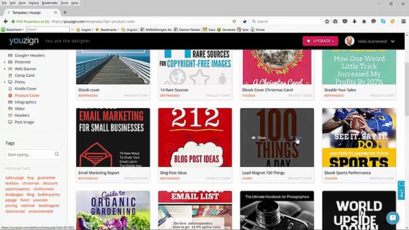Image resolution: width=409 pixels, height=230 pixels.
Task: Open the Logins bookmarks dropdown
Action: click(x=85, y=29)
